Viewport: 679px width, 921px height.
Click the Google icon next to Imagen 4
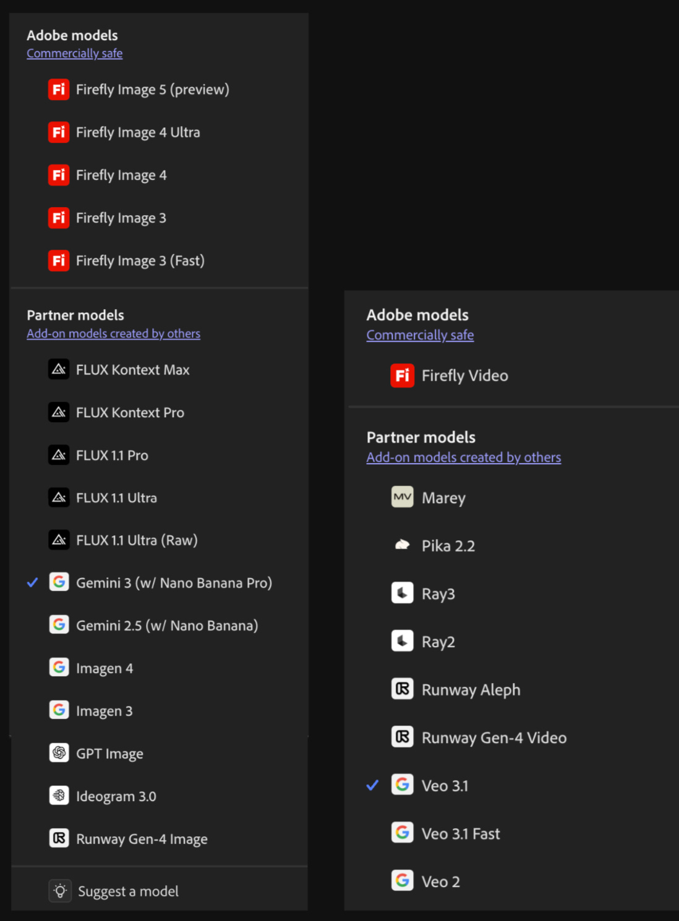(x=59, y=667)
